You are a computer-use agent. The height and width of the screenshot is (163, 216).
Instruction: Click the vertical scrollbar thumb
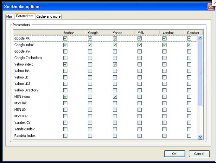tap(200, 73)
